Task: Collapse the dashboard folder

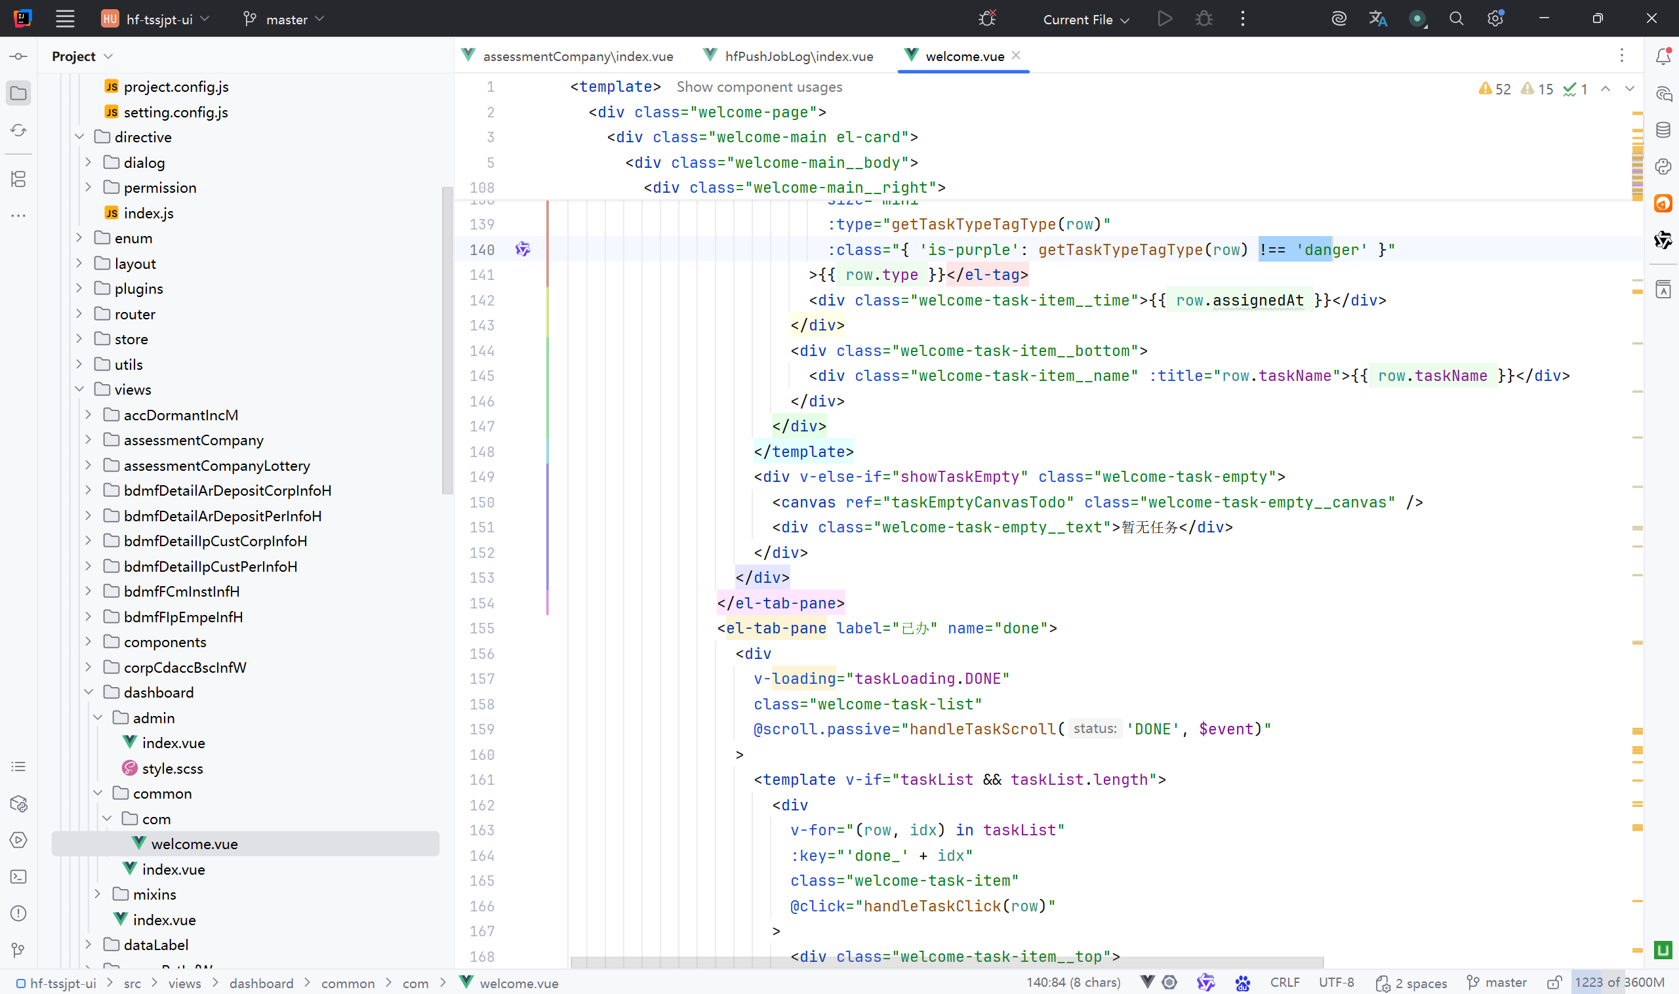Action: [89, 692]
